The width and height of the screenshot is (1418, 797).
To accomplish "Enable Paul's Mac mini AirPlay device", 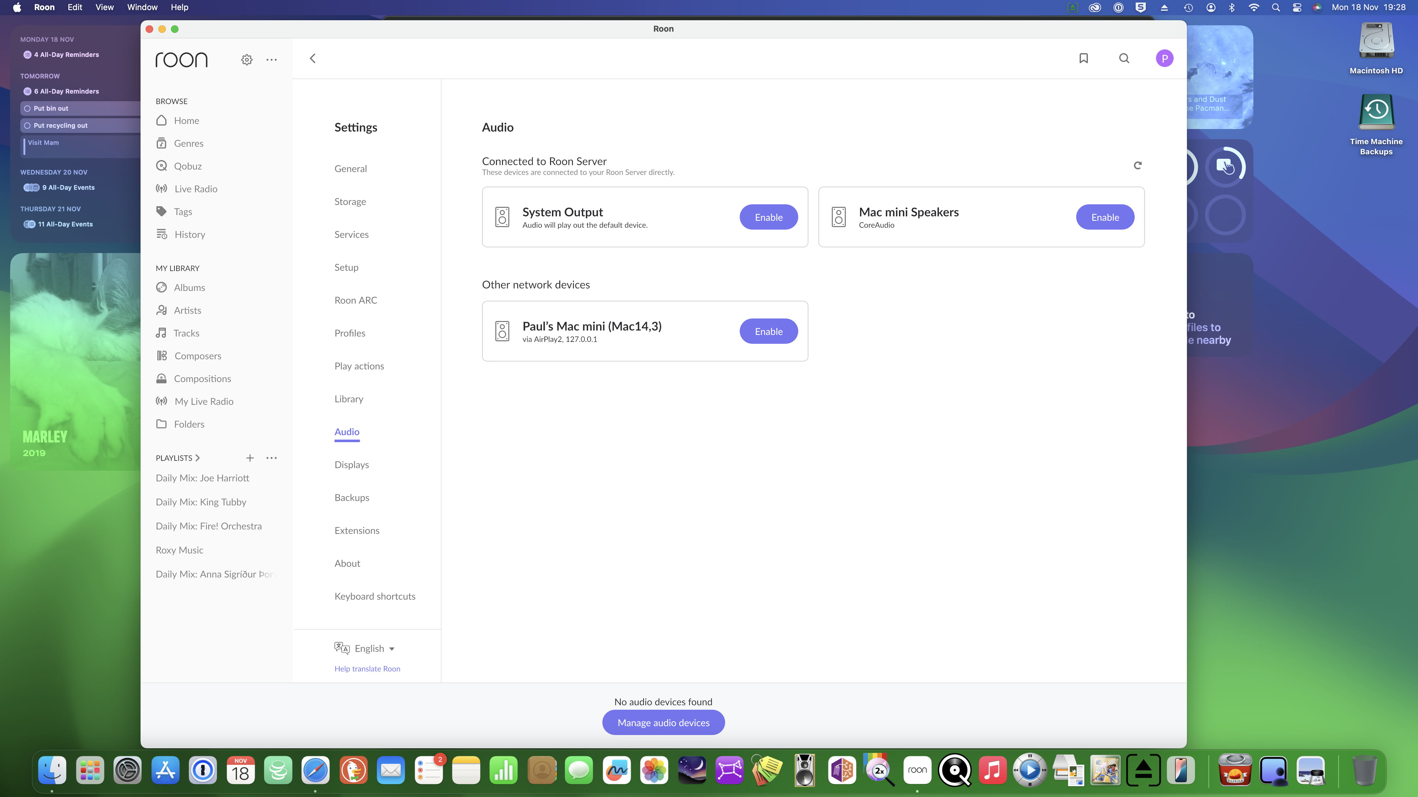I will coord(769,331).
